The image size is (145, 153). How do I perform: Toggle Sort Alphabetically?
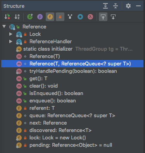point(17,17)
